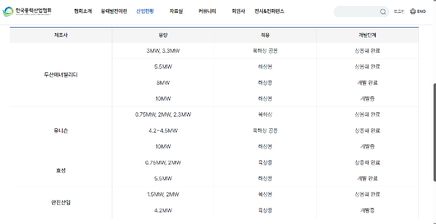
Task: Click 효성's 5.5MW capacity cell
Action: (163, 179)
